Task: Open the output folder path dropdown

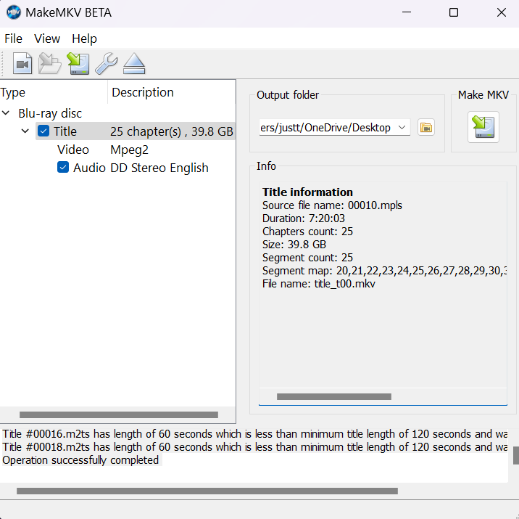Action: click(x=402, y=127)
